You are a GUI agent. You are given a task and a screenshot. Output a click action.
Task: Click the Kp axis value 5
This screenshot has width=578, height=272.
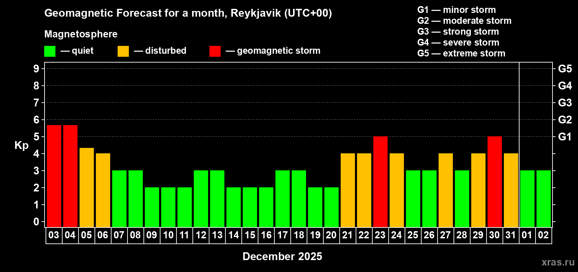(x=36, y=137)
